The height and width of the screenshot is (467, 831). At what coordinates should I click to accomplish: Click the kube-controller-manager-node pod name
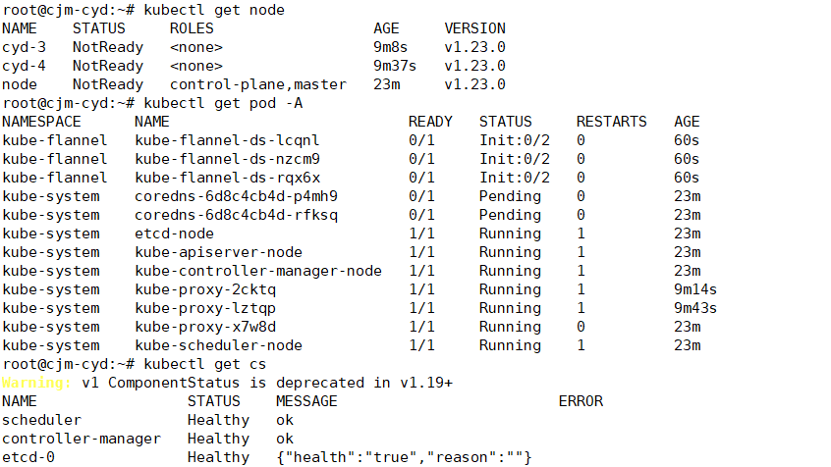tap(258, 271)
